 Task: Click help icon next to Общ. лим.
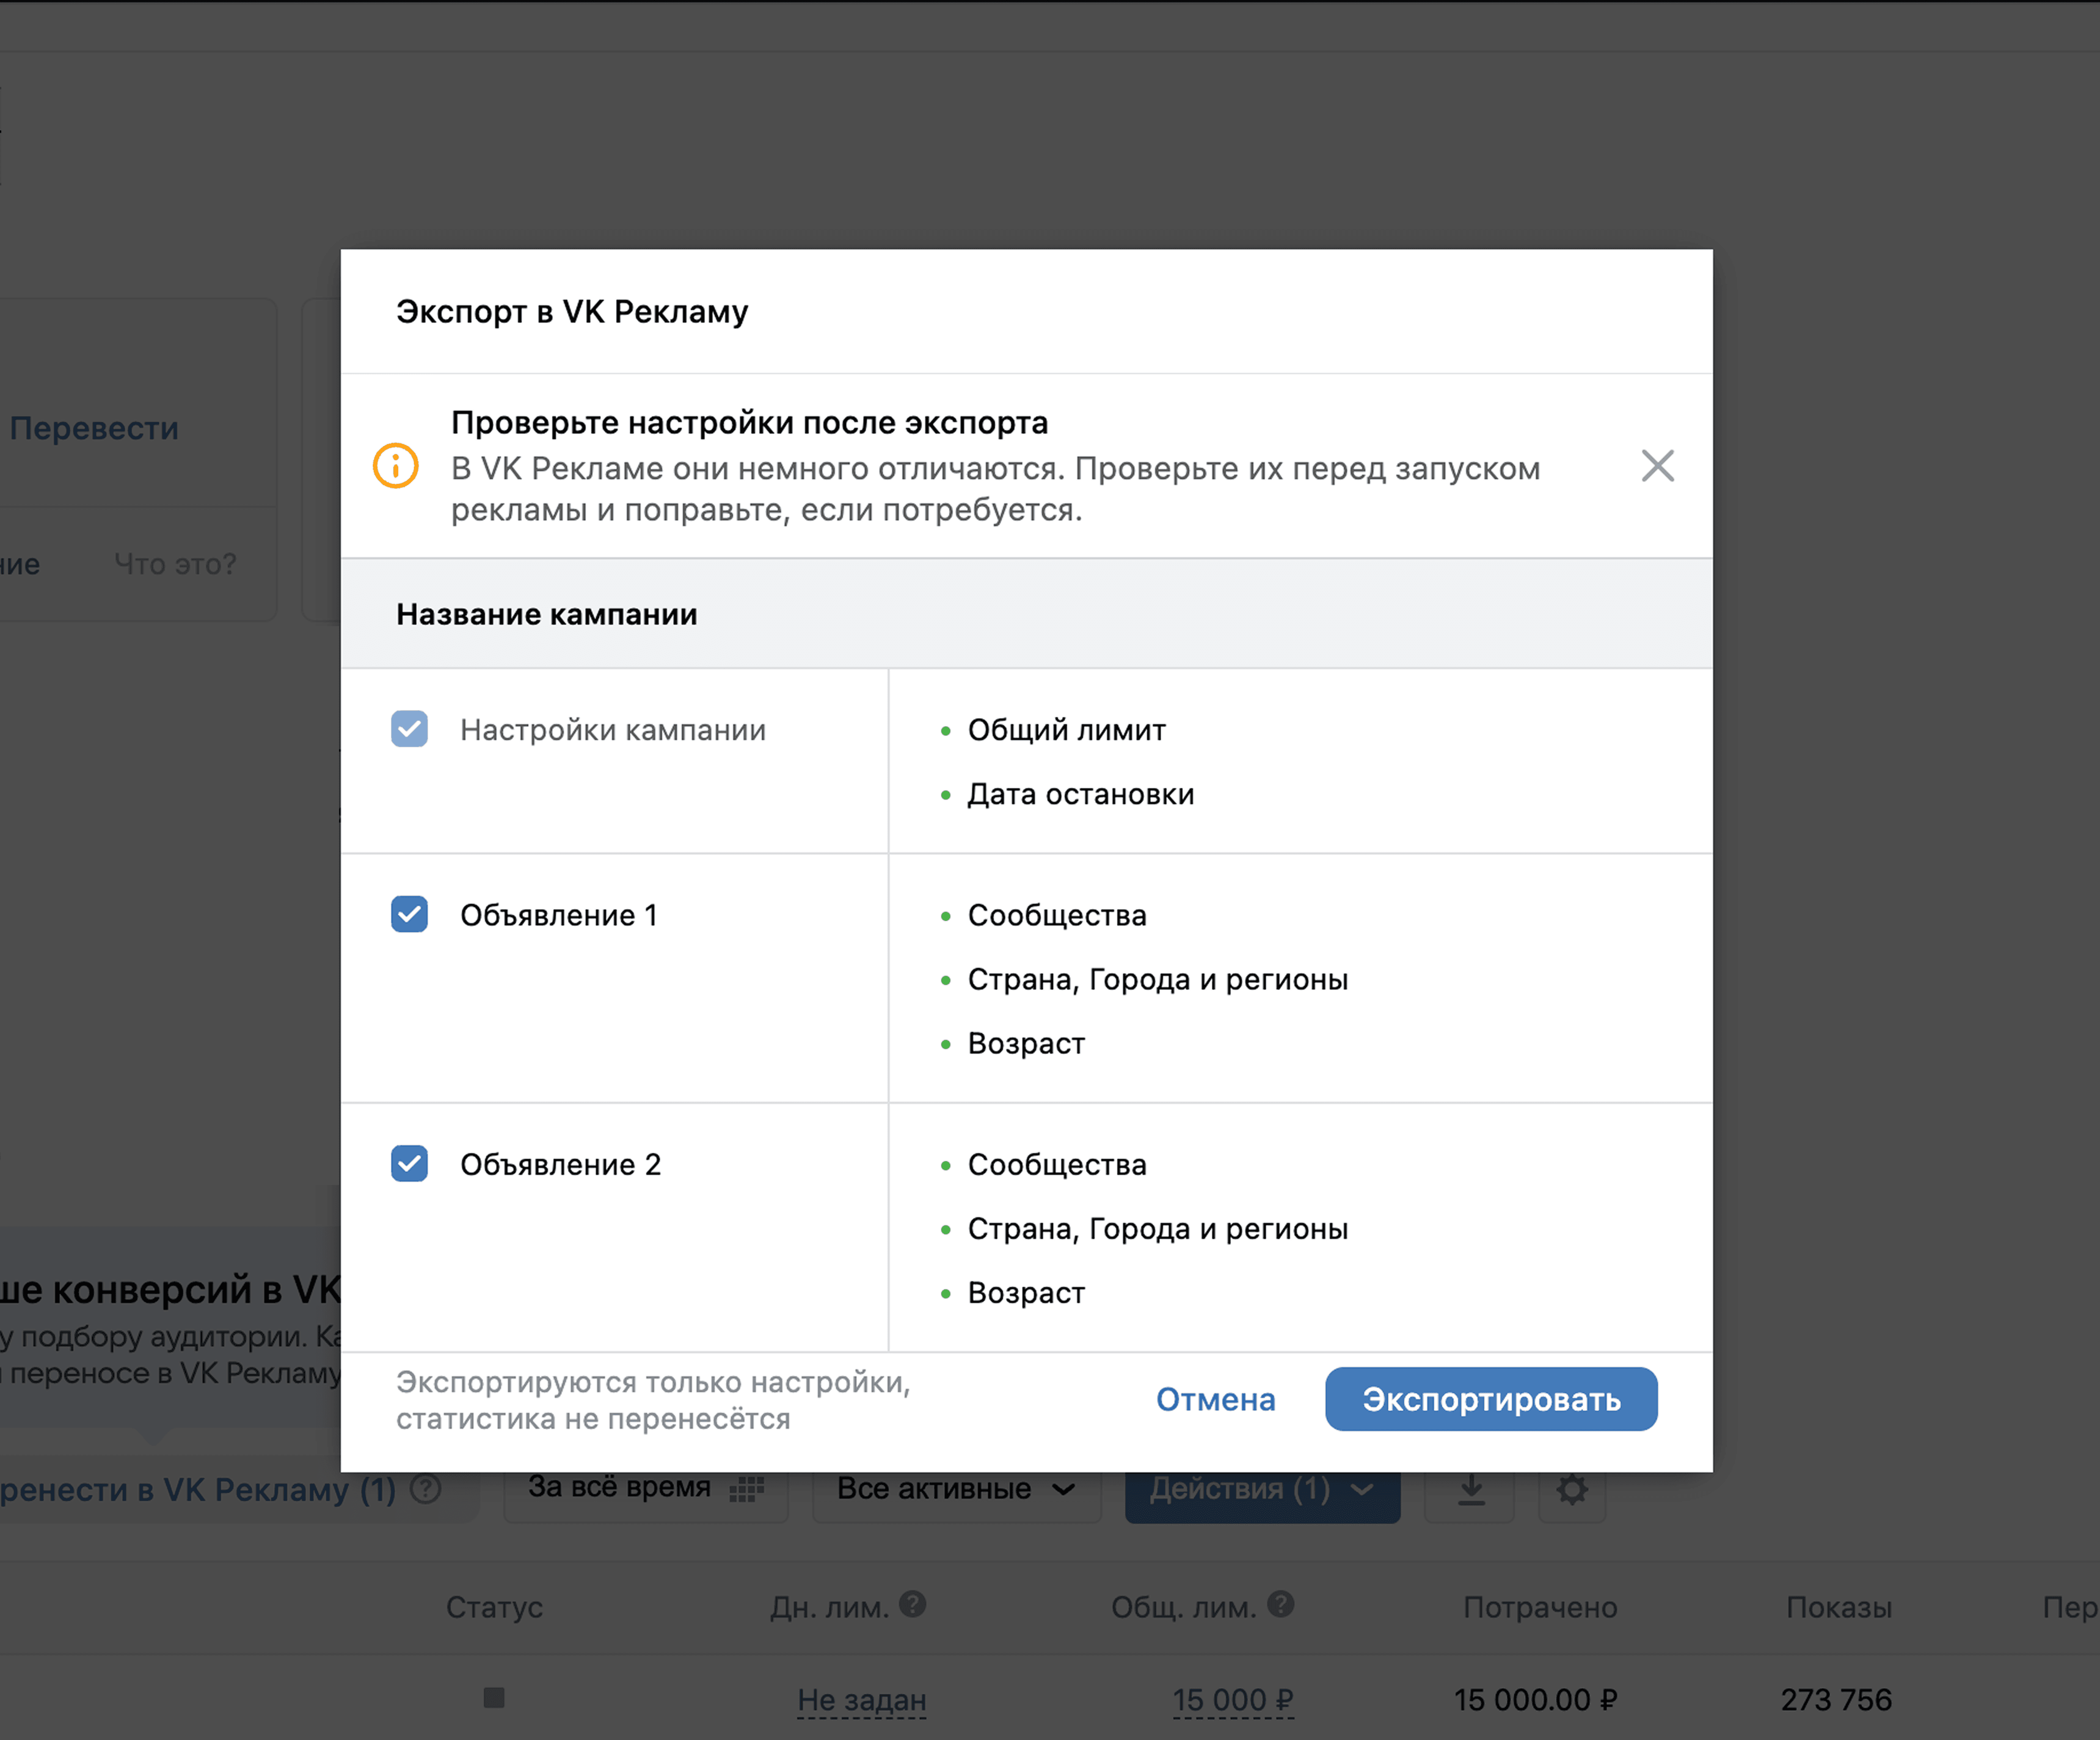pyautogui.click(x=1281, y=1605)
